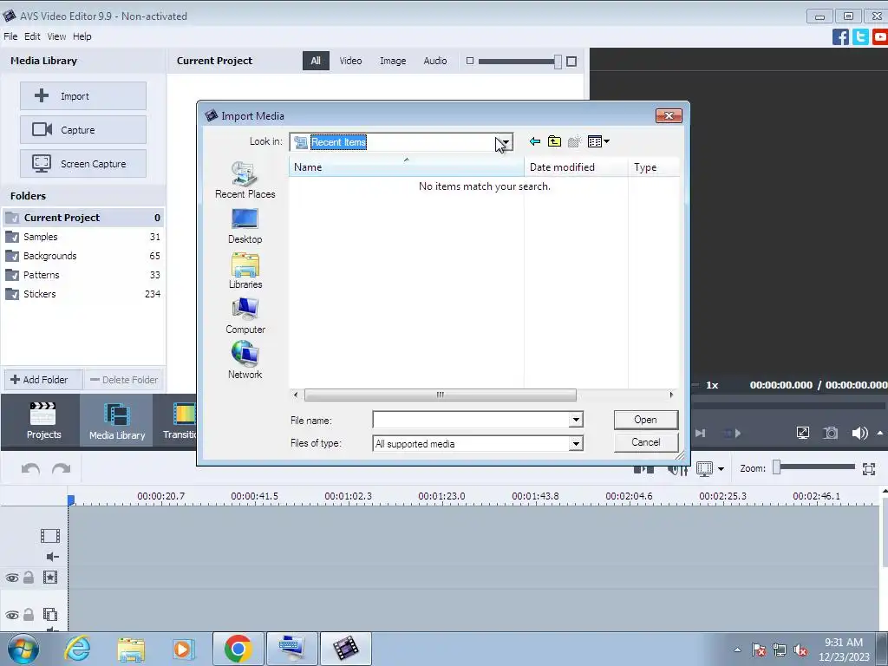Open the View menu
The width and height of the screenshot is (888, 666).
point(56,36)
